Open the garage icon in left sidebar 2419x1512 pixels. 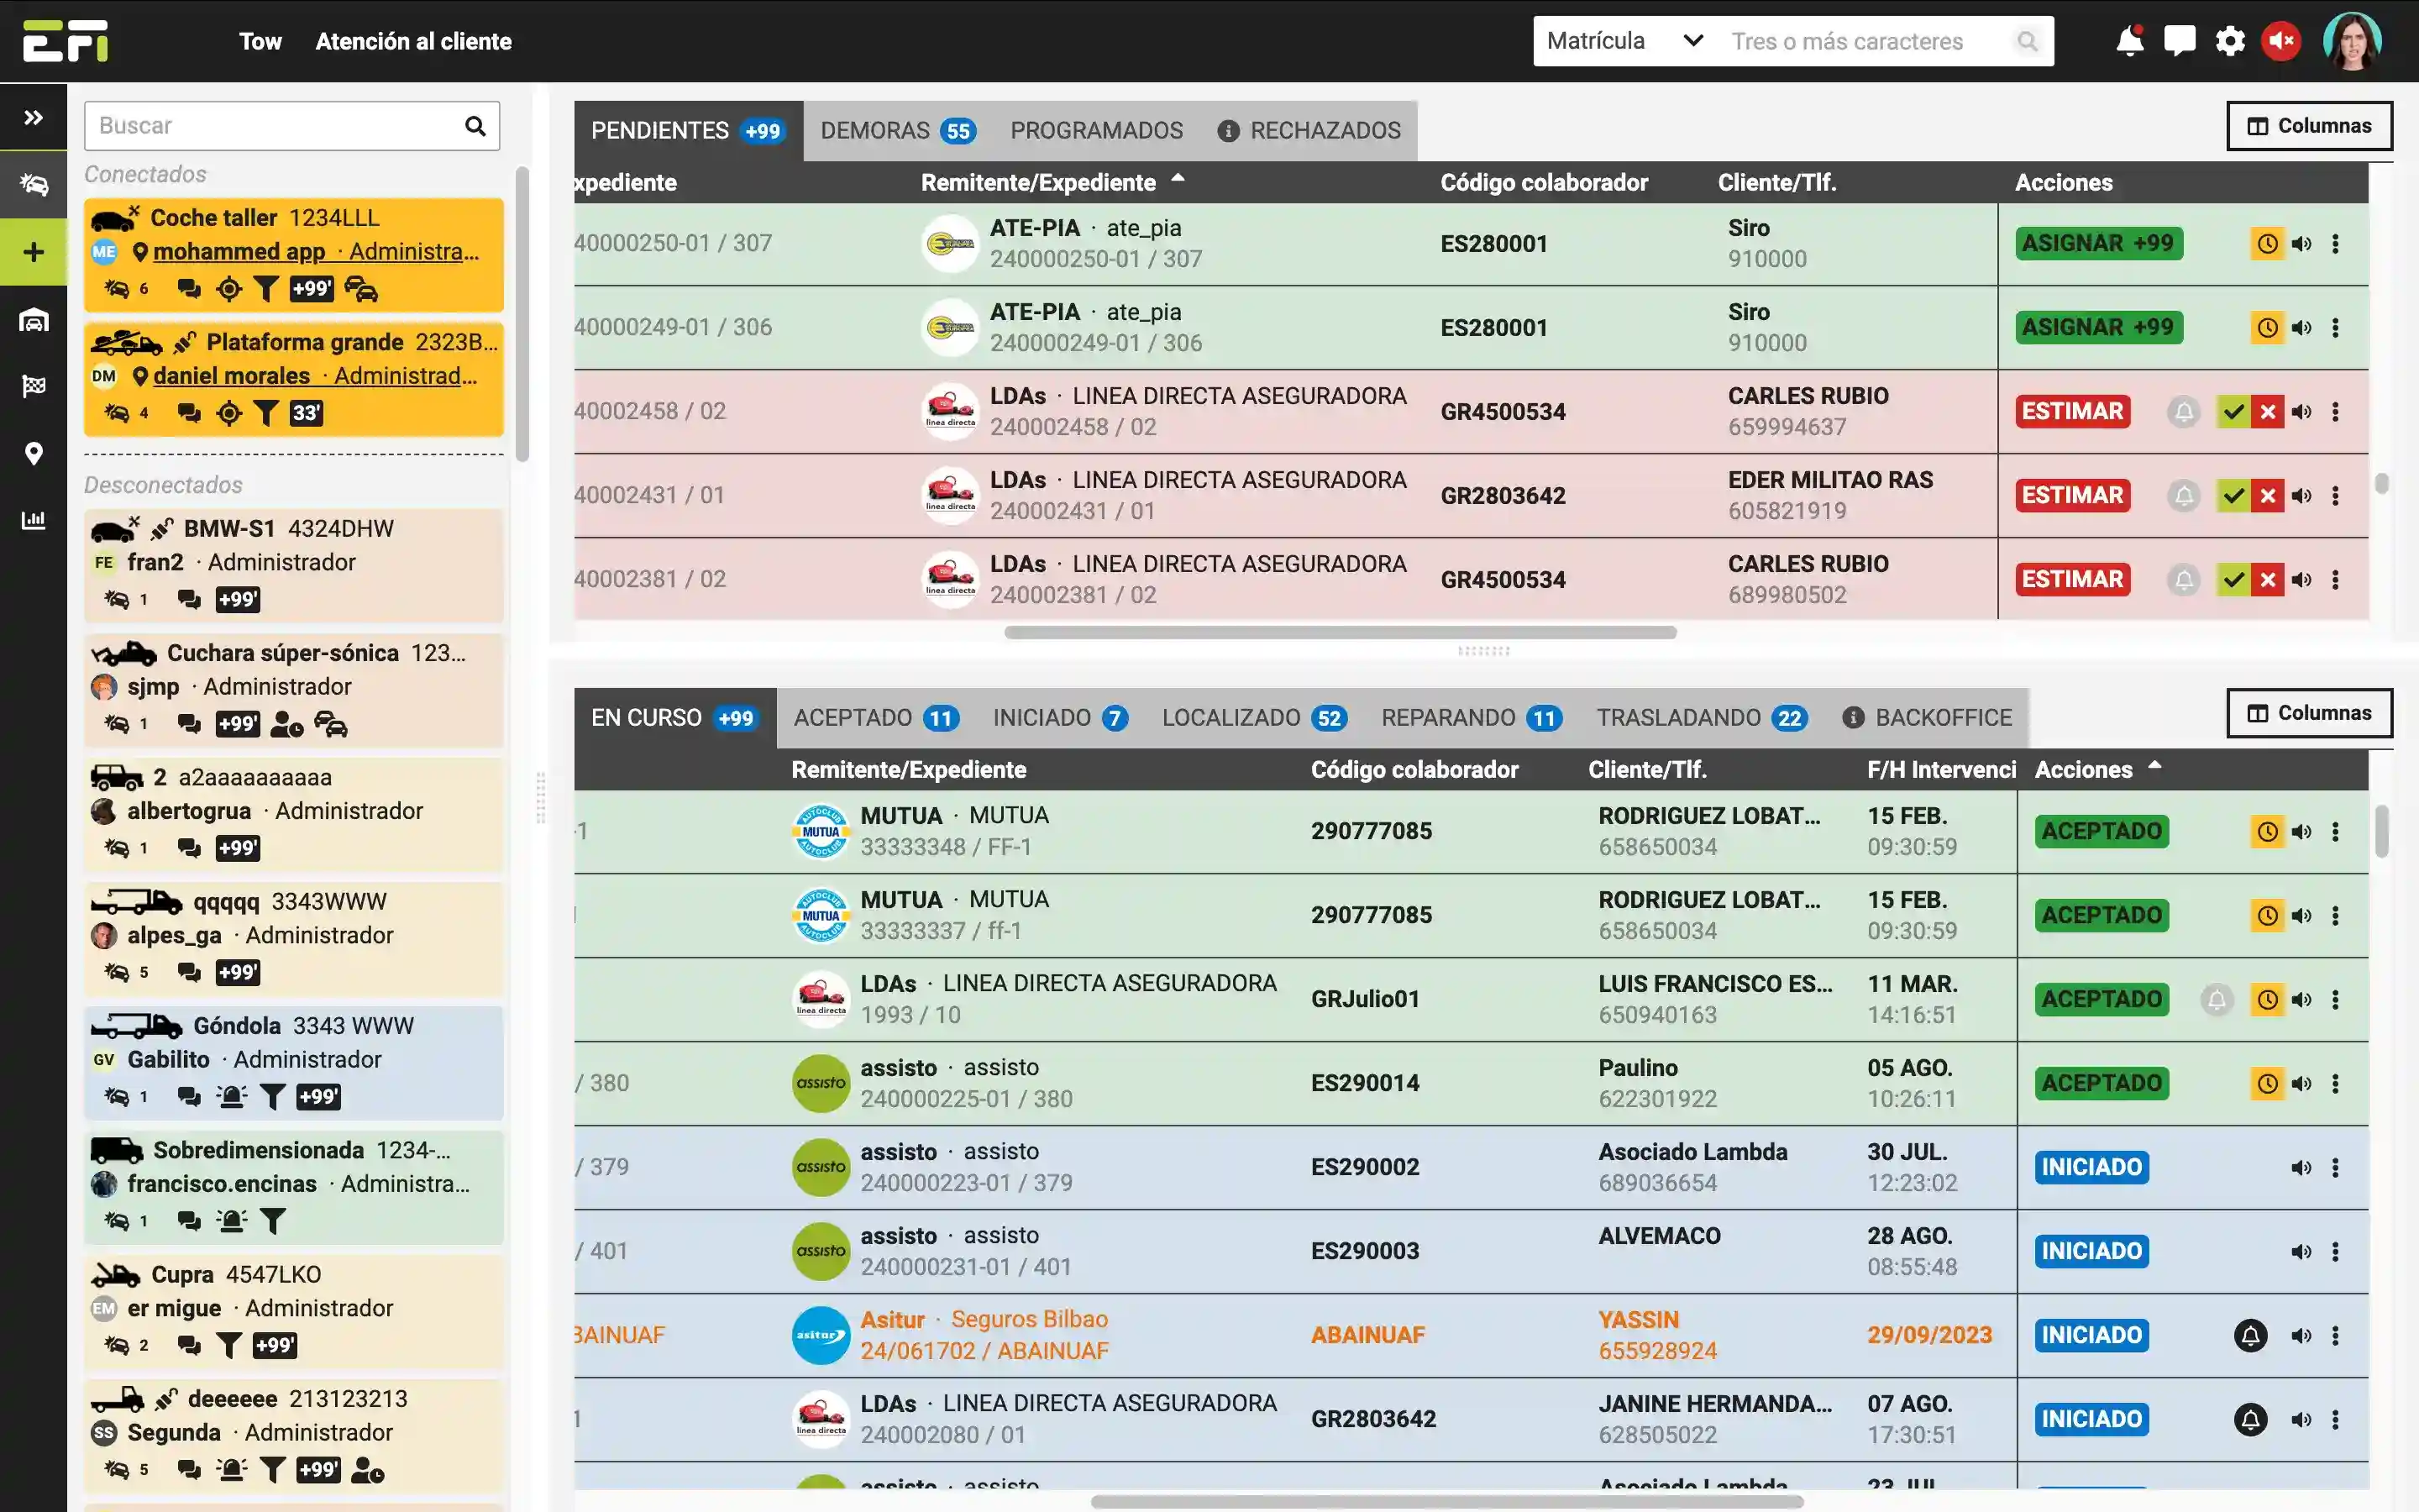click(x=33, y=320)
